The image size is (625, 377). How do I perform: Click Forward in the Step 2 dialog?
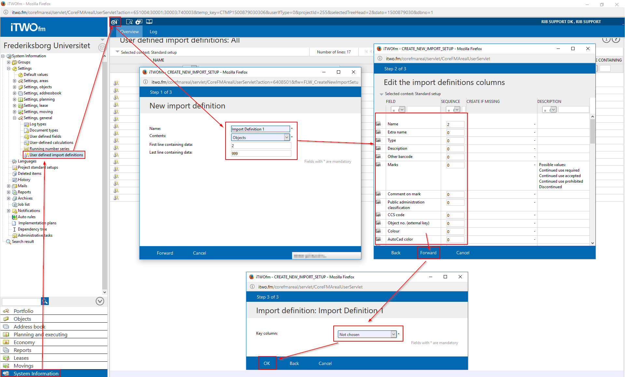point(428,253)
